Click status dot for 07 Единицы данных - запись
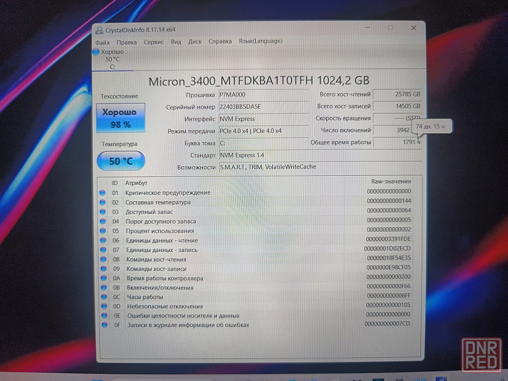Image resolution: width=508 pixels, height=381 pixels. [103, 250]
